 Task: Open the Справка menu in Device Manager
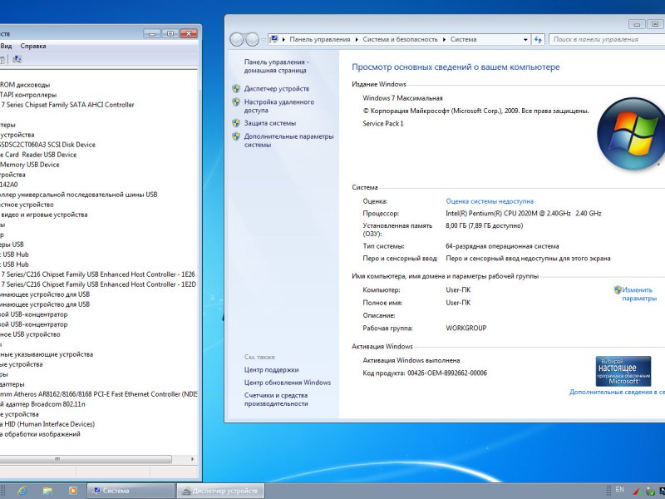[33, 46]
